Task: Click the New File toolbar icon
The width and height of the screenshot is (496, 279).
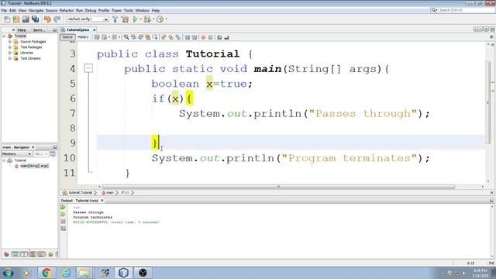Action: pyautogui.click(x=7, y=19)
